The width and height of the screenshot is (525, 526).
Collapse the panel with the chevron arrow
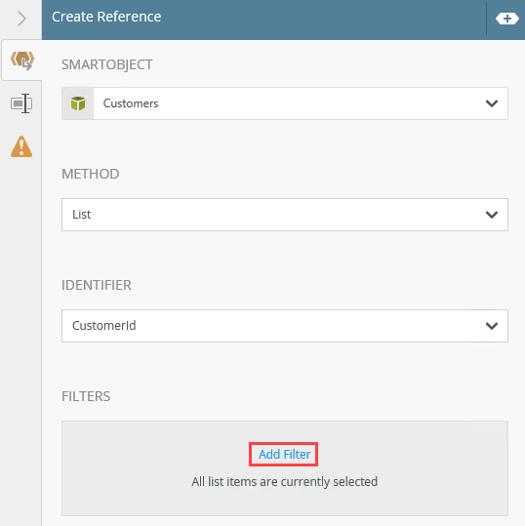21,19
